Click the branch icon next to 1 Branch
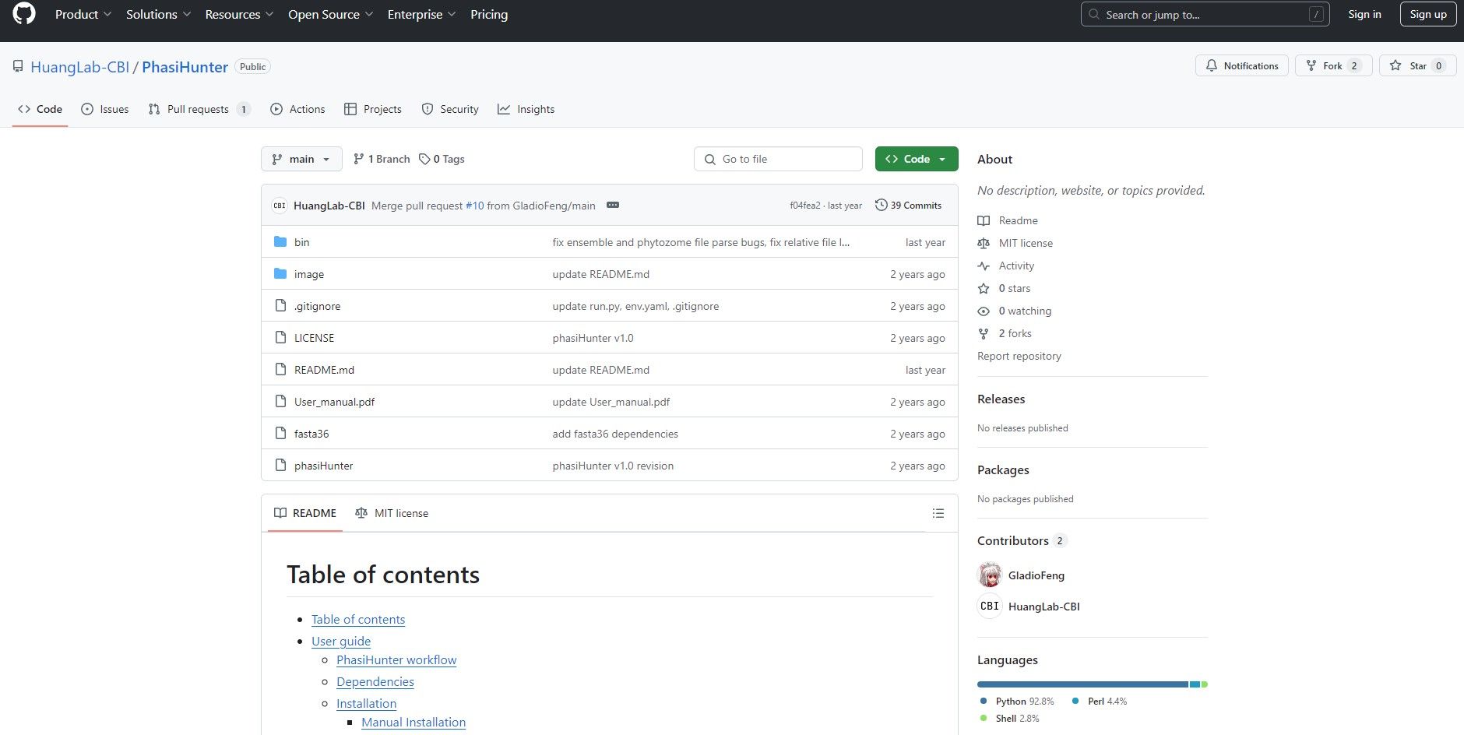This screenshot has height=735, width=1464. (359, 159)
